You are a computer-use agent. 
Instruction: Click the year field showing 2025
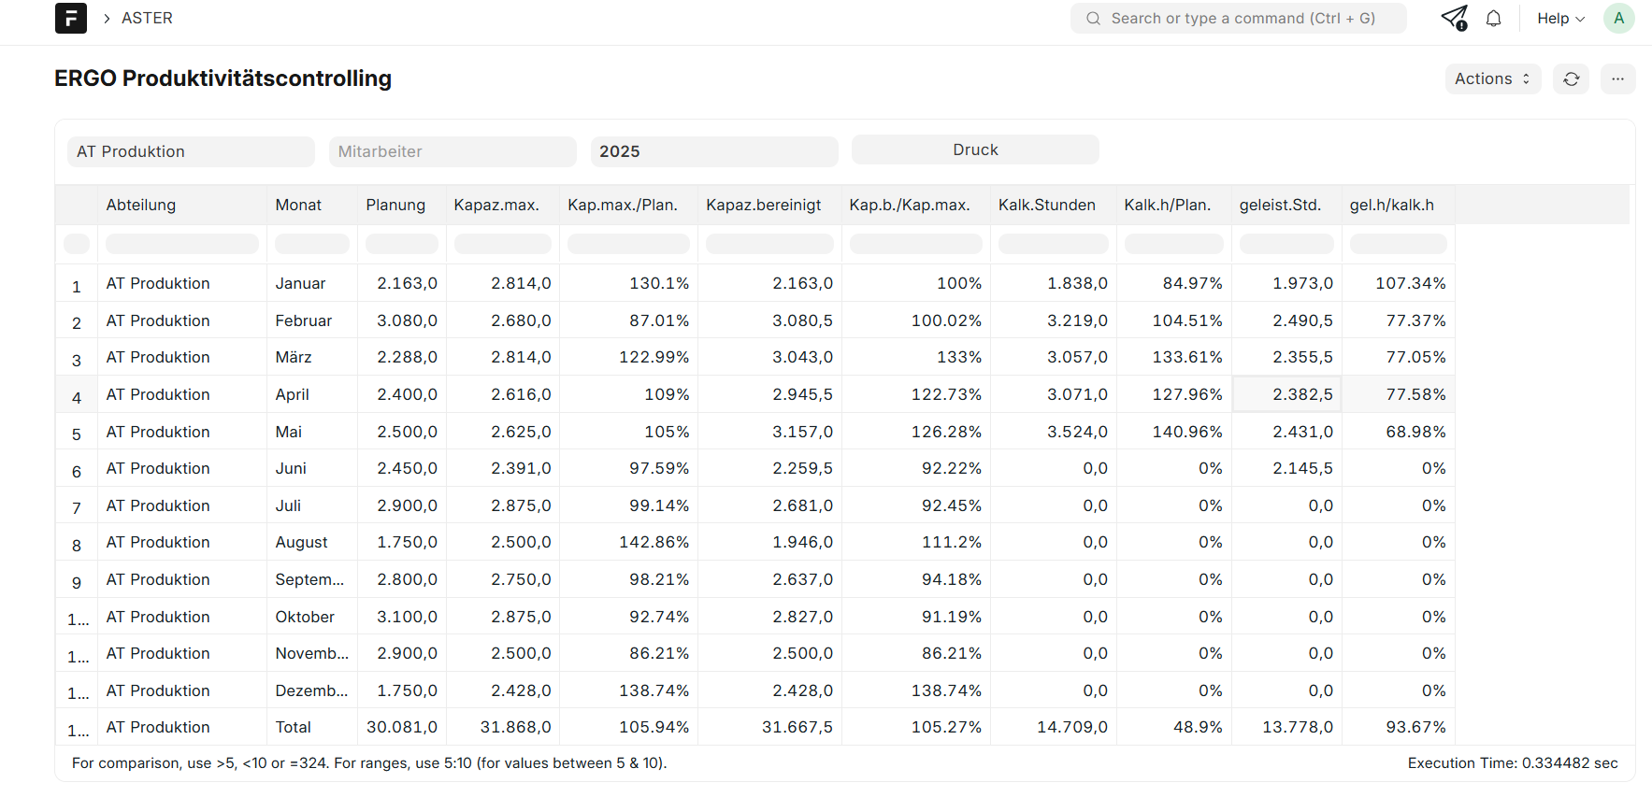(714, 151)
